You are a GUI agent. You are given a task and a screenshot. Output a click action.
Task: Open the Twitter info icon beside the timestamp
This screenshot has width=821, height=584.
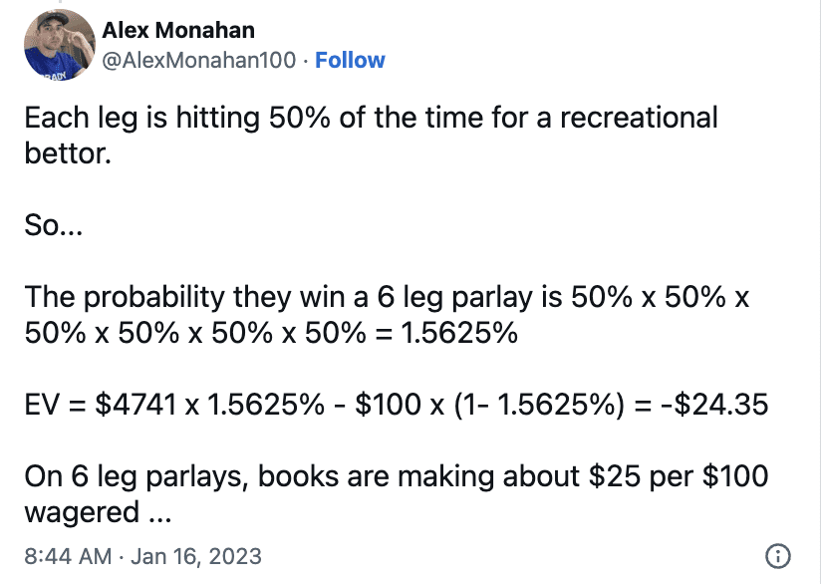pyautogui.click(x=778, y=556)
